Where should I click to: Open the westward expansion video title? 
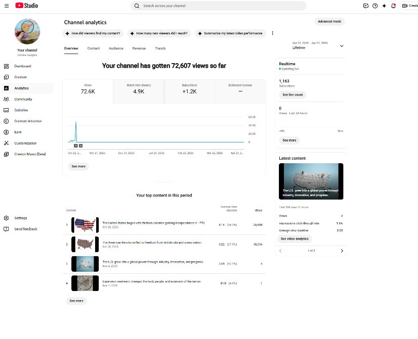[152, 281]
